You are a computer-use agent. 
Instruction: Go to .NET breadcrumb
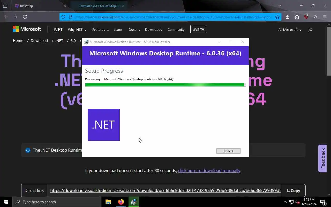[59, 41]
